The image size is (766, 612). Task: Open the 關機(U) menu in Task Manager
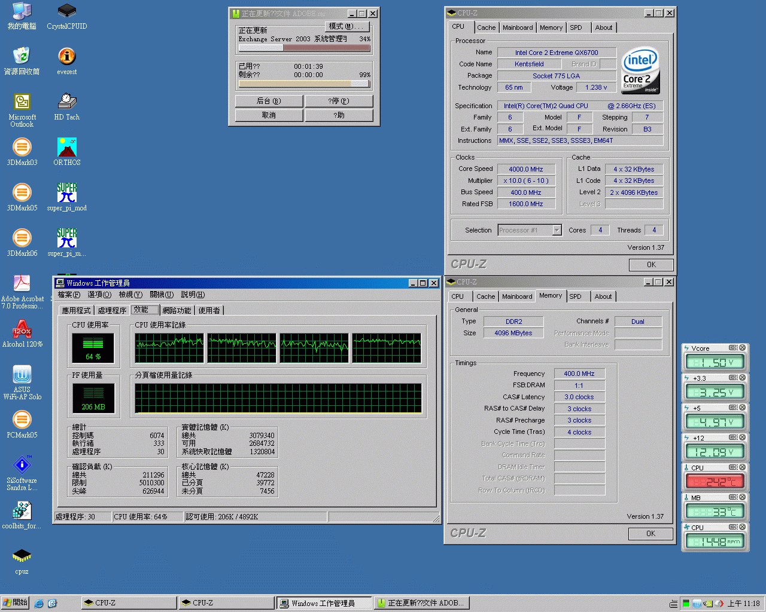[162, 295]
